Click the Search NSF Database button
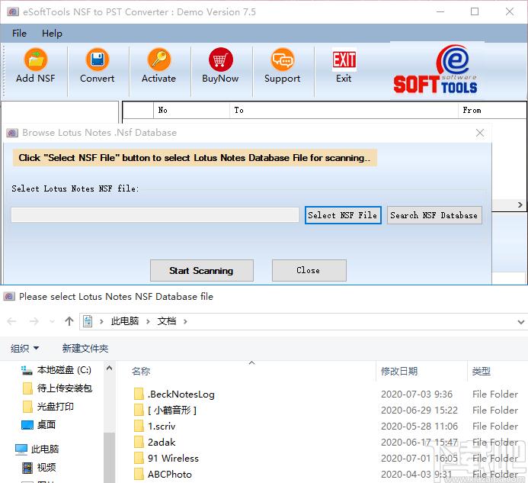 [434, 215]
